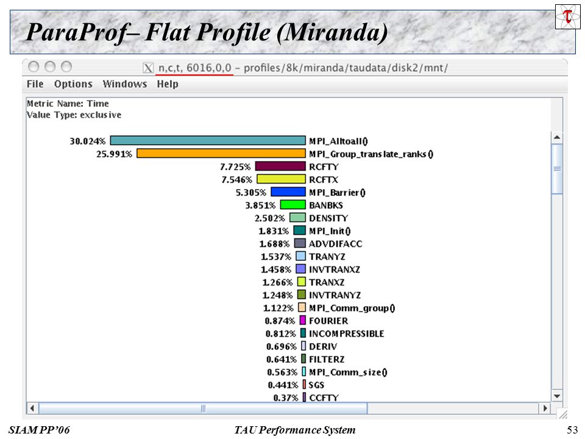Click the window minimize button
The image size is (585, 439).
[50, 67]
